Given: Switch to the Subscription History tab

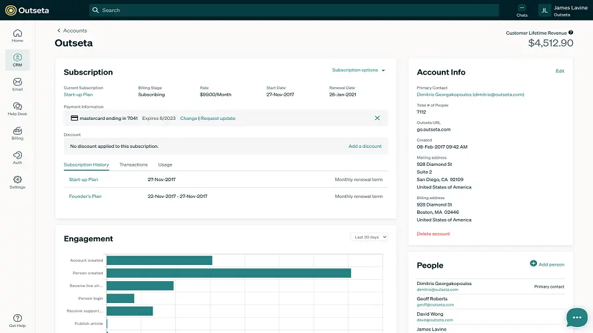Looking at the screenshot, I should [86, 165].
